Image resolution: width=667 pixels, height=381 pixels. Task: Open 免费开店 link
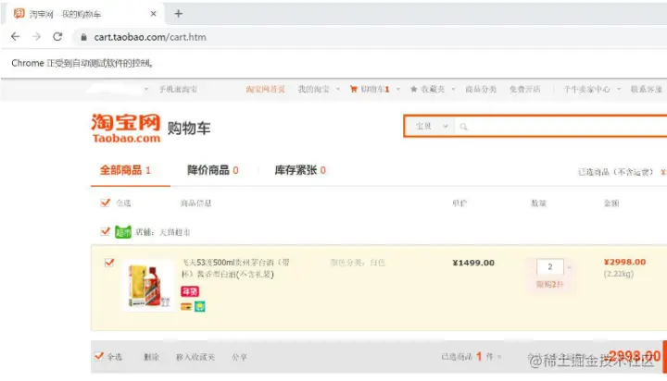coord(525,89)
